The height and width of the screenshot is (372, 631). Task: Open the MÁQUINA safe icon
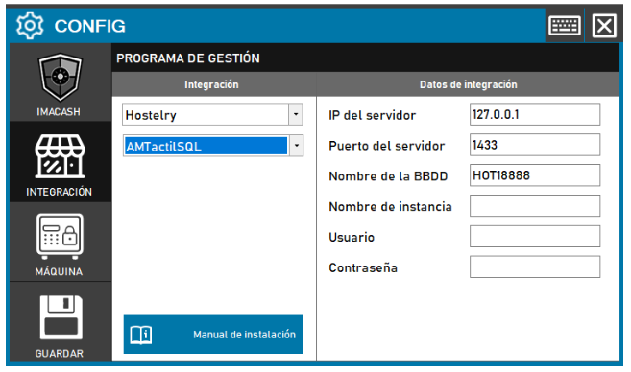(x=60, y=236)
